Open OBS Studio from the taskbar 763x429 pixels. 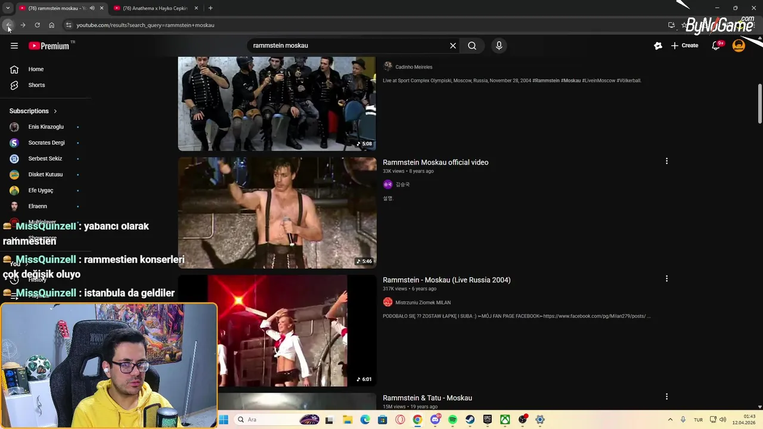click(x=523, y=419)
